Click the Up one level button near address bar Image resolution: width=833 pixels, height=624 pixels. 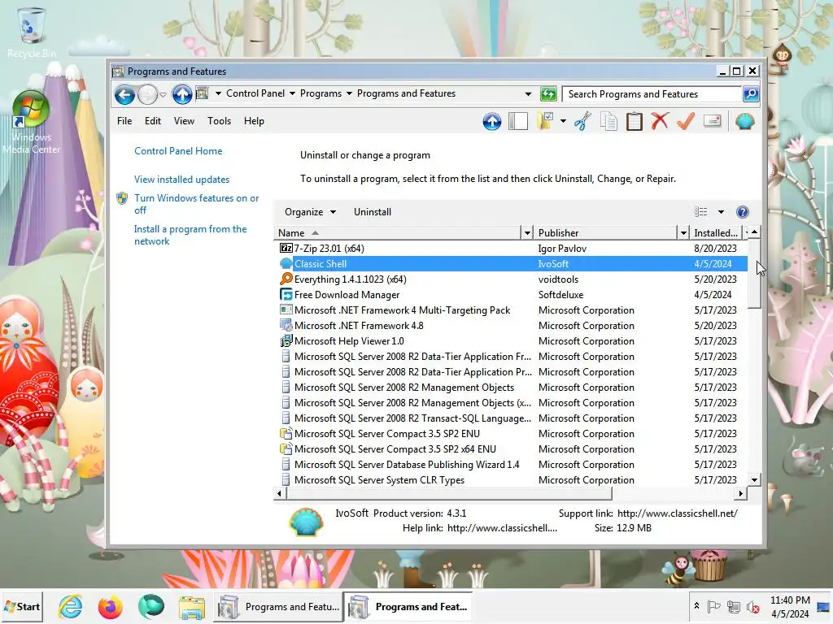tap(182, 95)
